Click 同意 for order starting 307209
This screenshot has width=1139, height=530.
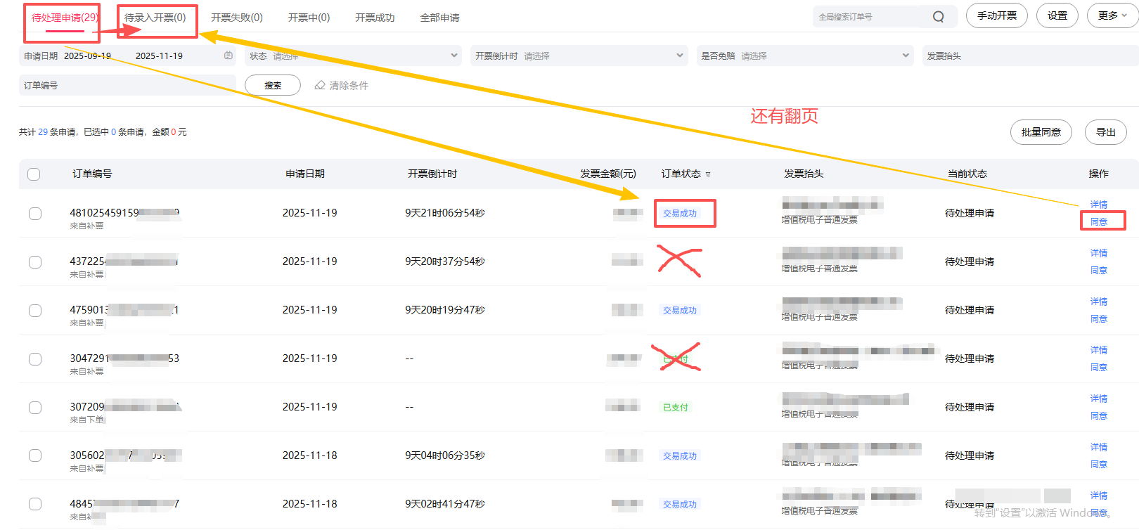(1099, 415)
